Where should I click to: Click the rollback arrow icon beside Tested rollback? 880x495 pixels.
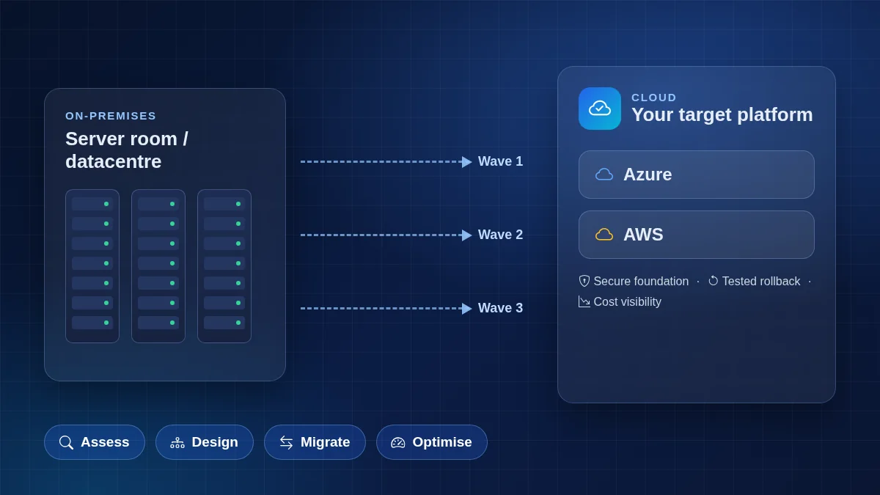(713, 281)
